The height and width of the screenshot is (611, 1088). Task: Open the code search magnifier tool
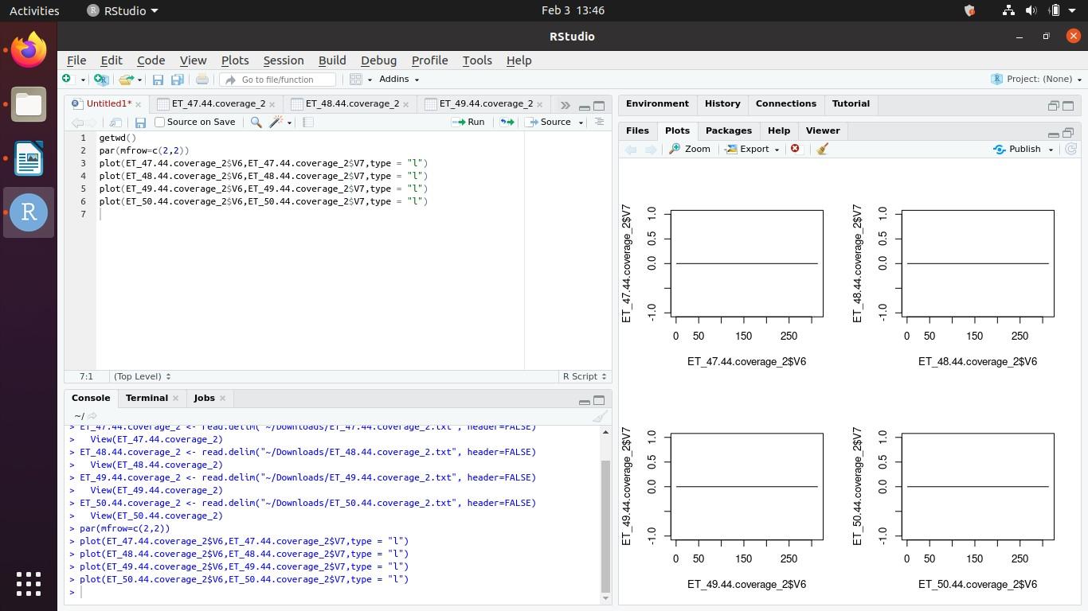click(255, 122)
